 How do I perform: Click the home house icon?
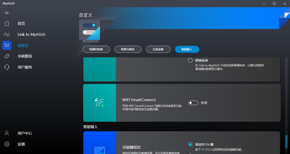7,24
